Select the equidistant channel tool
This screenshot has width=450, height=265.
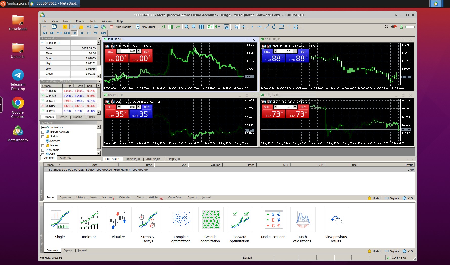click(274, 27)
